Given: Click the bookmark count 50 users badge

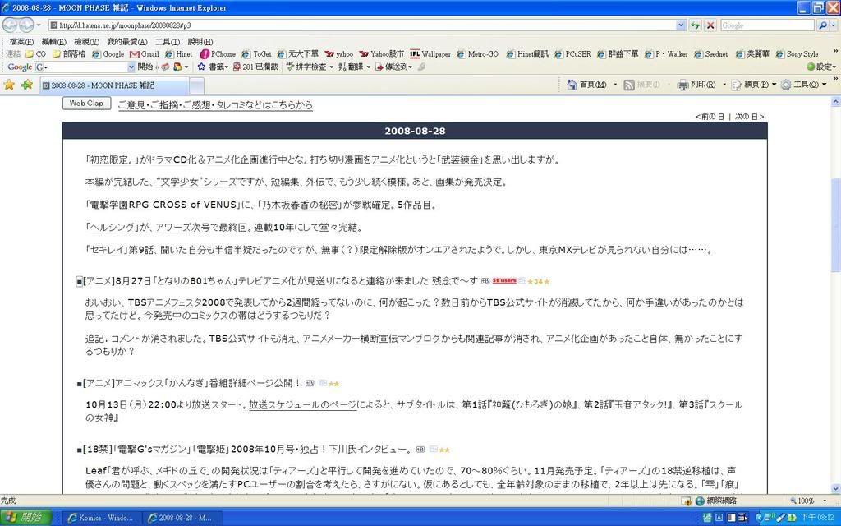Looking at the screenshot, I should click(x=504, y=281).
